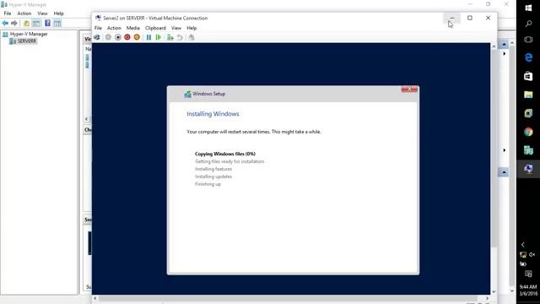This screenshot has height=304, width=540.
Task: Click VM Connection horizontal scrollbar right arrow
Action: point(487,298)
